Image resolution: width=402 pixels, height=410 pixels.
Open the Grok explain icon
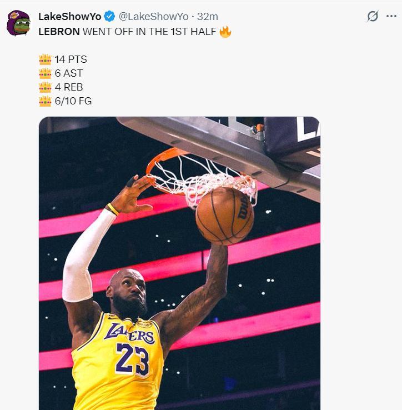click(x=373, y=17)
